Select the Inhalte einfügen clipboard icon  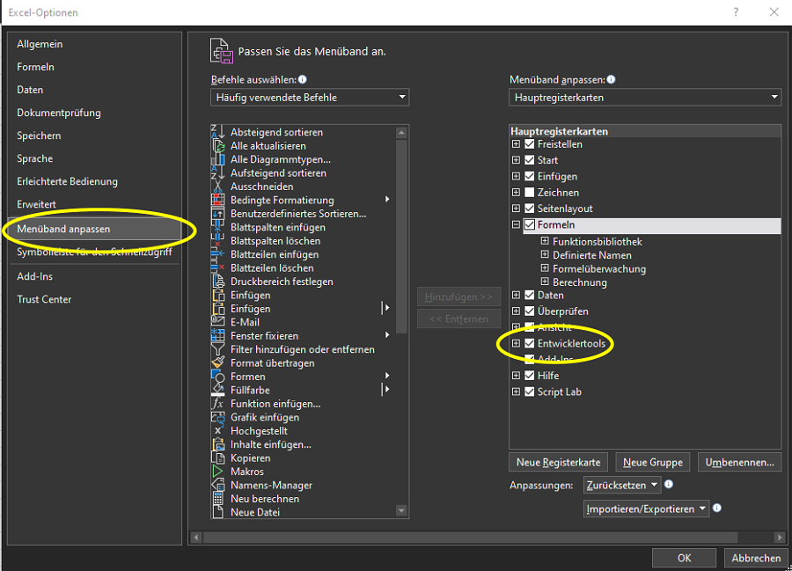(x=217, y=445)
